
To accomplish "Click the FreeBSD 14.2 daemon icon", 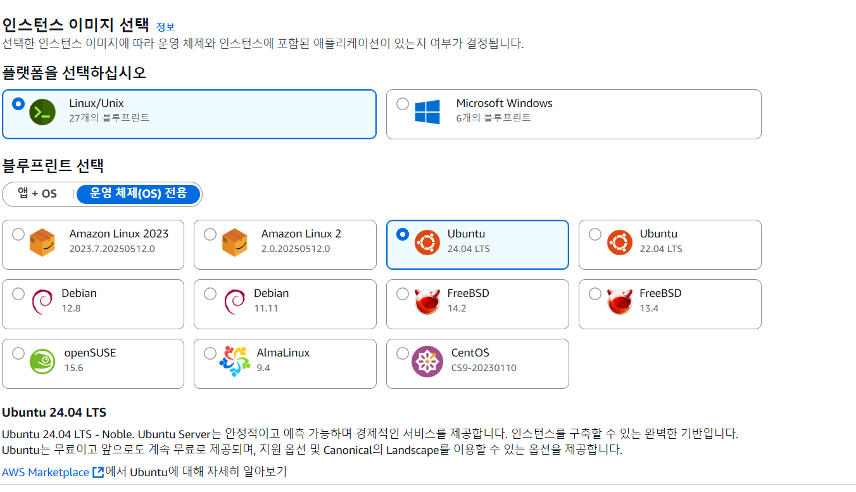I will click(x=427, y=302).
